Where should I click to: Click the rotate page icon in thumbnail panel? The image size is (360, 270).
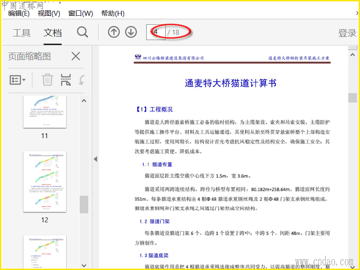tap(81, 80)
